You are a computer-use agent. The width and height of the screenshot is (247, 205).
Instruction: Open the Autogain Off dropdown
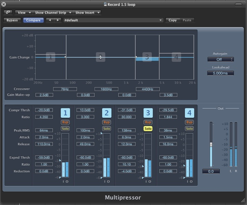coord(220,59)
